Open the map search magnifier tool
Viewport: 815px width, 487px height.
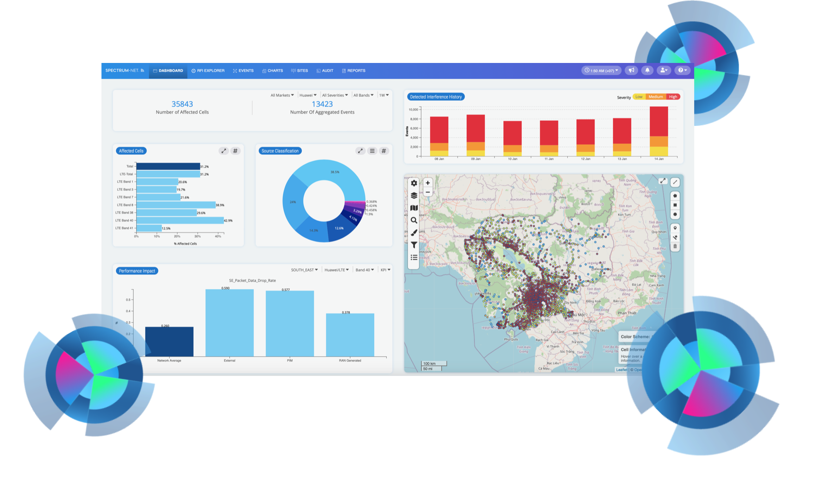click(x=414, y=220)
